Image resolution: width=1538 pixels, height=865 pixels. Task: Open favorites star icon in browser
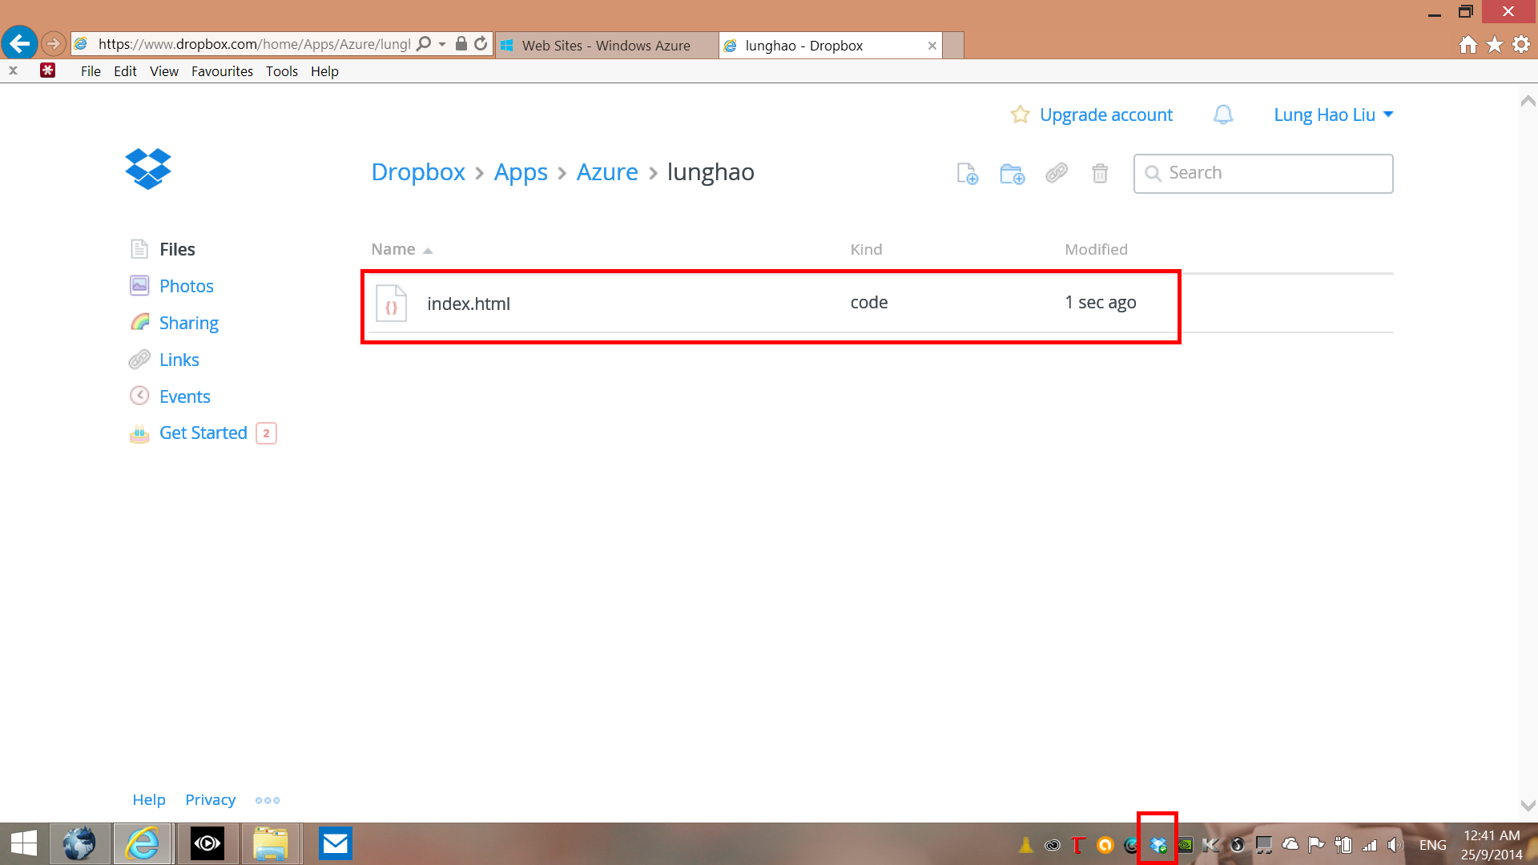point(1494,45)
